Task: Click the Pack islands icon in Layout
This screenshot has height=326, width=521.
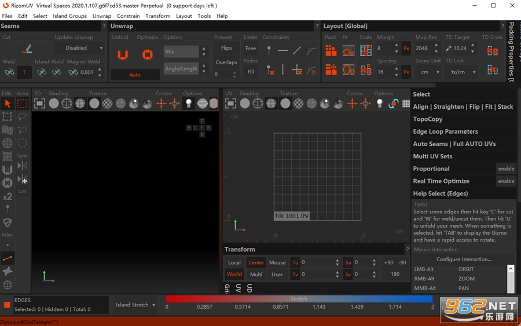Action: (x=331, y=50)
